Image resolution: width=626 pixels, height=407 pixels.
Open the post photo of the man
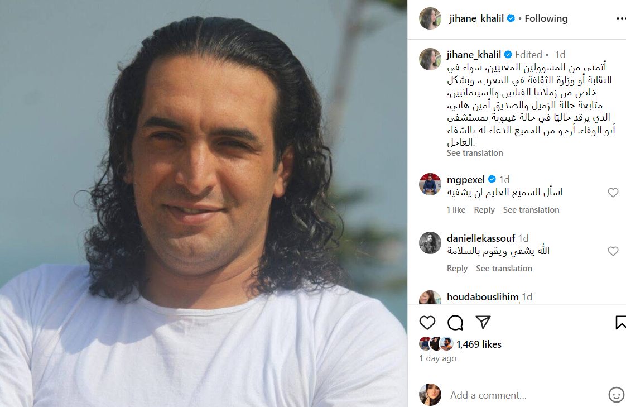[x=204, y=204]
